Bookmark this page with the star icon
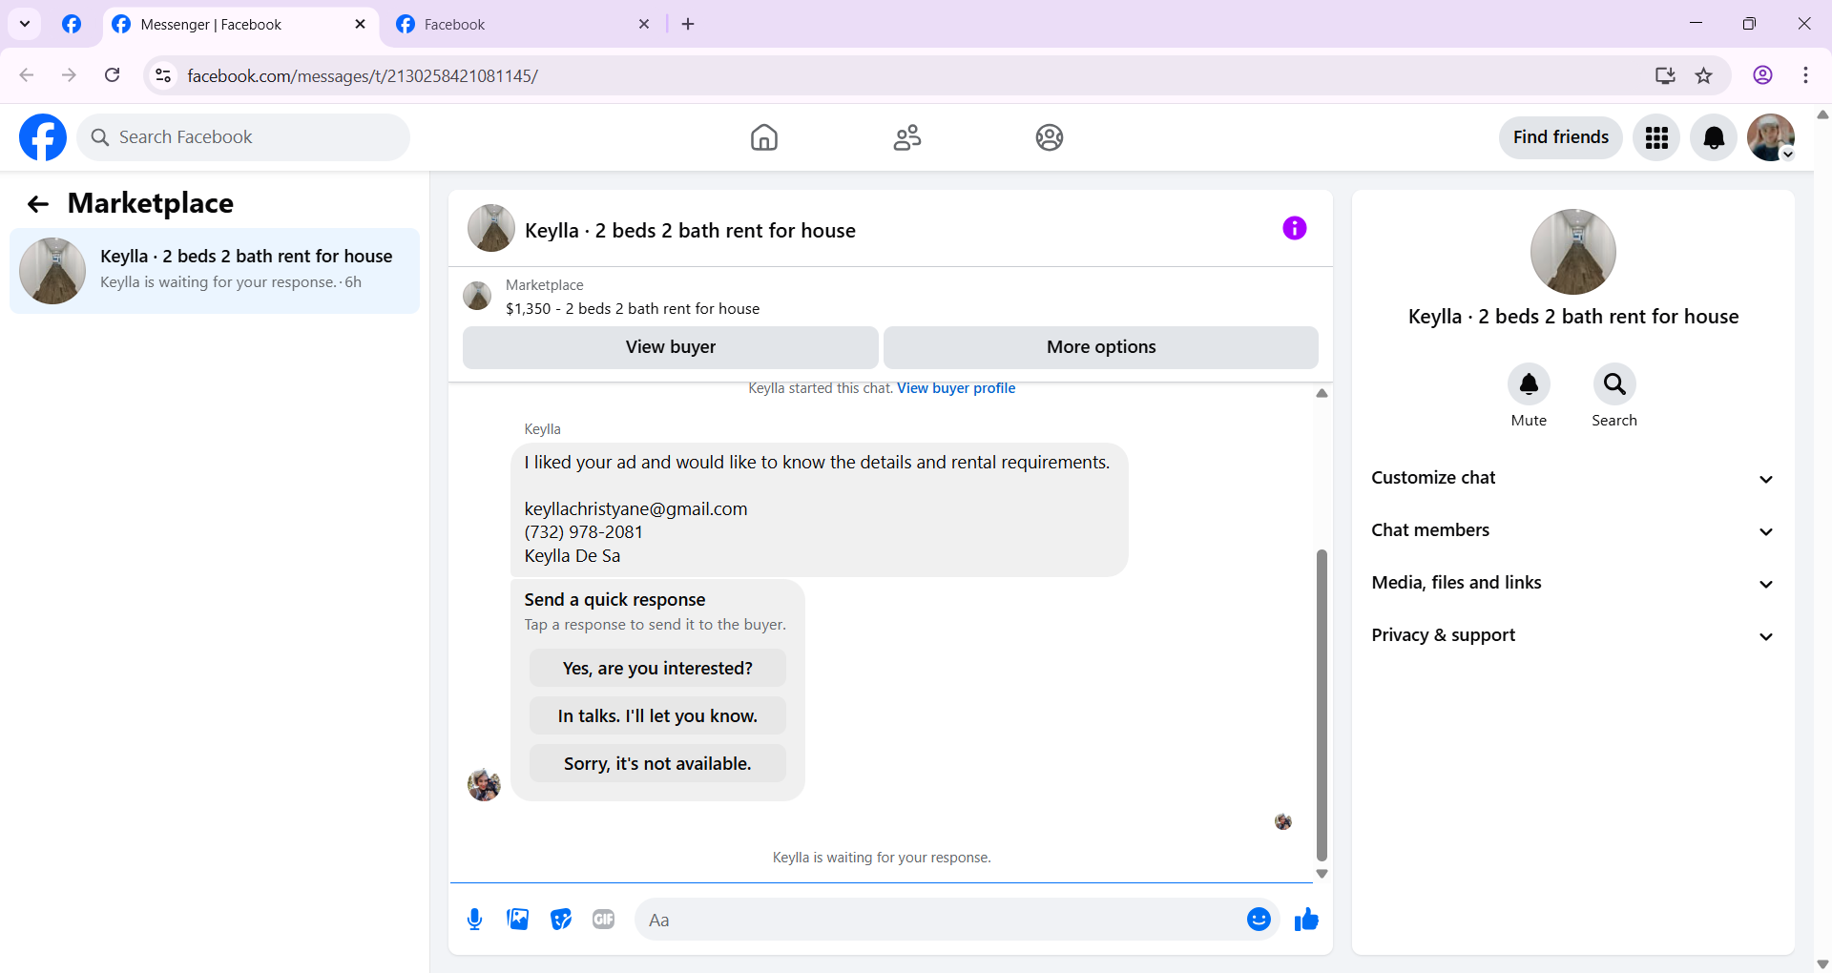Screen dimensions: 1832x973 [x=1704, y=75]
